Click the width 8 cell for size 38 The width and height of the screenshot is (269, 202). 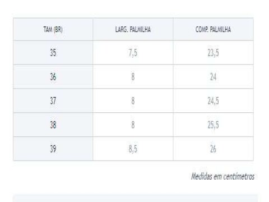pos(133,125)
